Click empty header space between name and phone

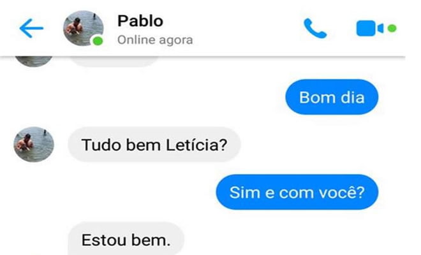247,28
